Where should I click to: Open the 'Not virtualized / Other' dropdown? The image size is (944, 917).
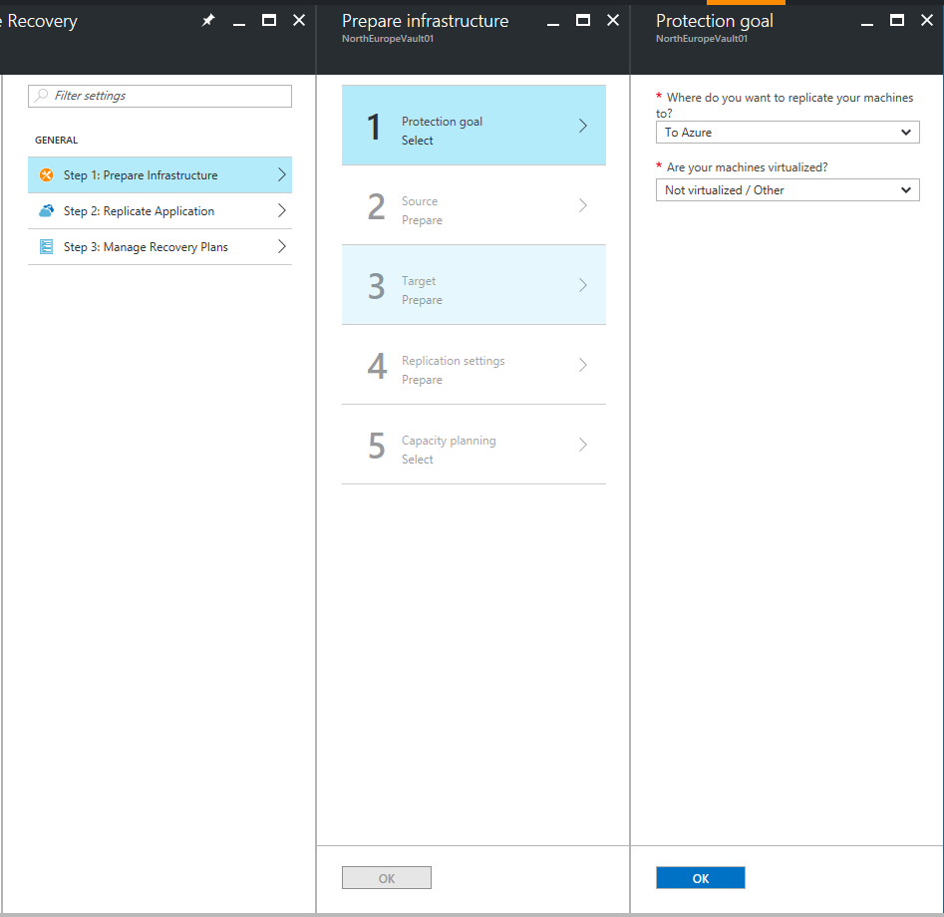[787, 190]
